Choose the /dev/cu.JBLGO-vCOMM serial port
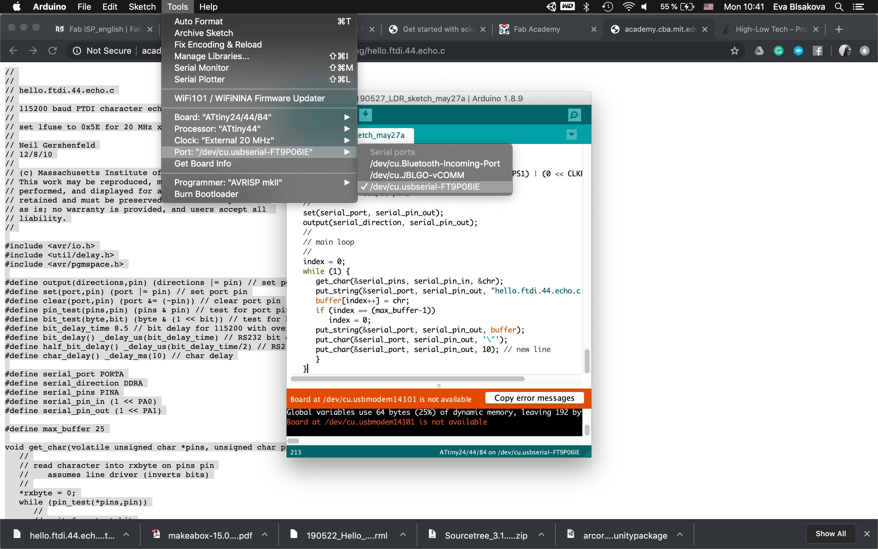 tap(416, 175)
